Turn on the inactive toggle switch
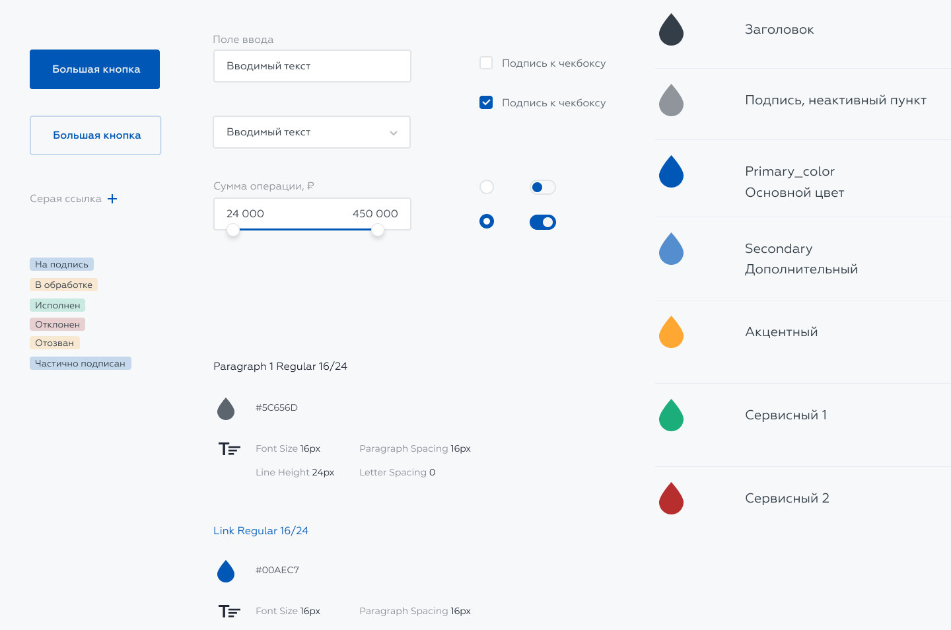This screenshot has width=951, height=630. (543, 188)
